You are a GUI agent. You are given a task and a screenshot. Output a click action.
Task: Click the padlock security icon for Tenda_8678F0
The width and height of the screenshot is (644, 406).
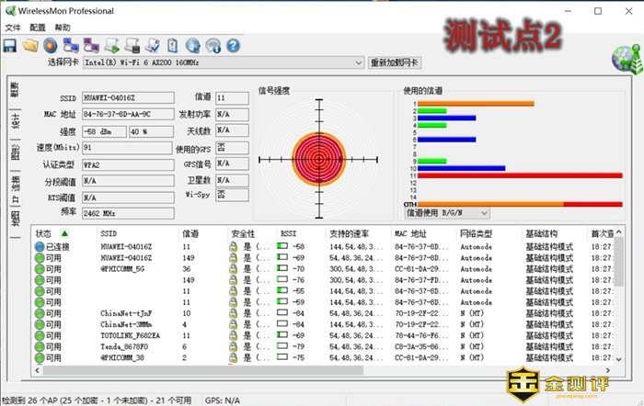click(234, 346)
